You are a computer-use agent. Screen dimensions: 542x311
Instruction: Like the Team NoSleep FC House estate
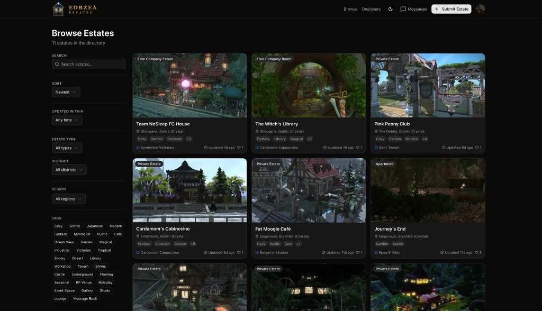point(239,148)
